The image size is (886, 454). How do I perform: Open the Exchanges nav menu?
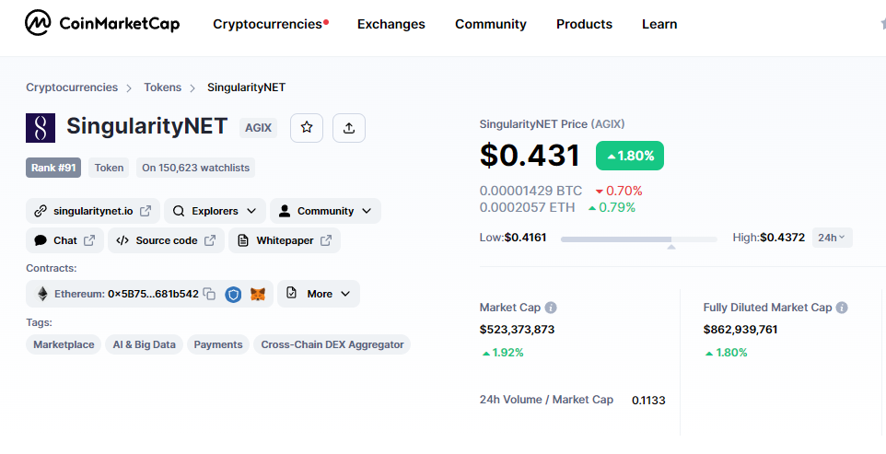point(391,24)
